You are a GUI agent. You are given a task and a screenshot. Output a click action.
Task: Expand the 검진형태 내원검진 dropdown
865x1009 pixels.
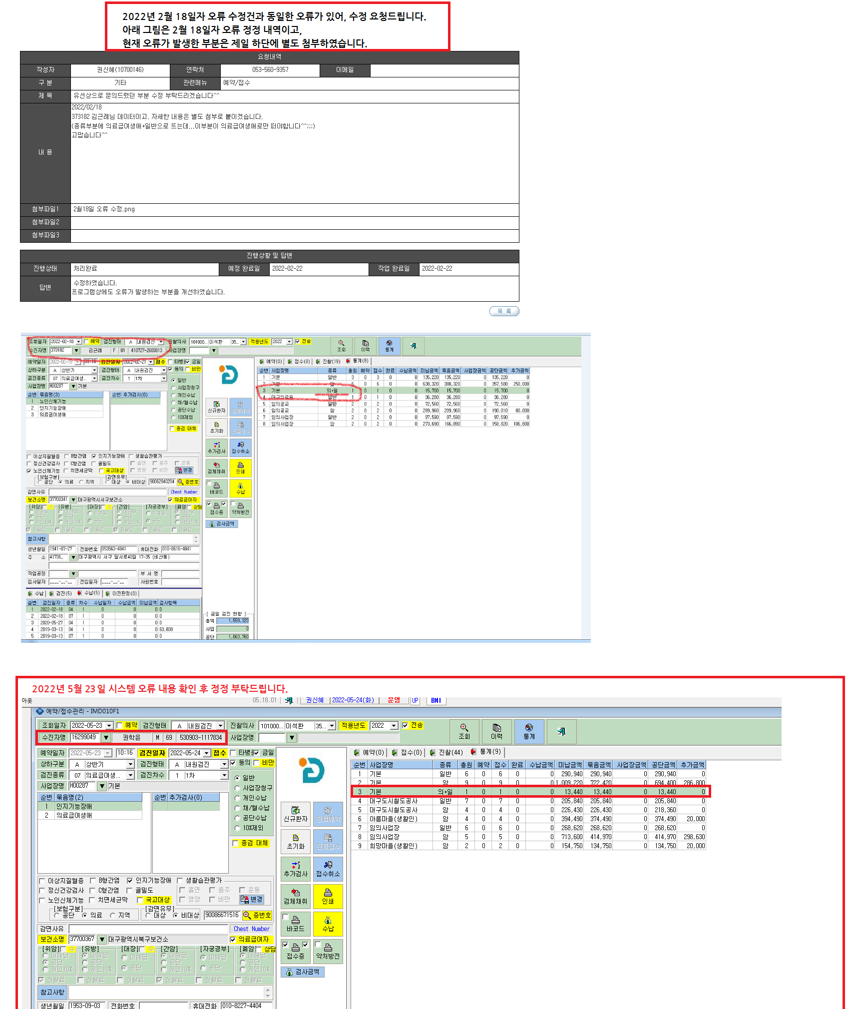click(220, 725)
